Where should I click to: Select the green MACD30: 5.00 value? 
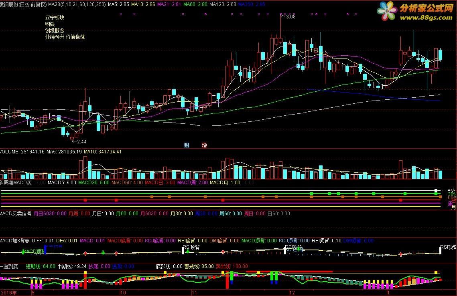(x=94, y=183)
